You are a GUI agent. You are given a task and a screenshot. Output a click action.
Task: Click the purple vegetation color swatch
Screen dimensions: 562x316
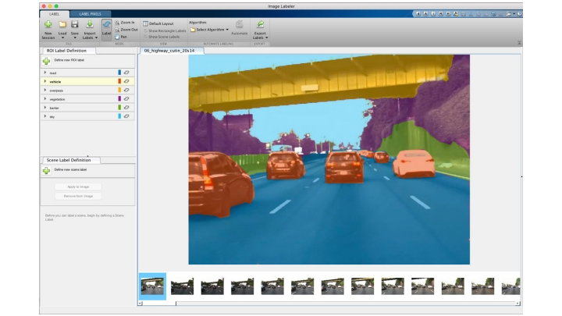pyautogui.click(x=119, y=99)
